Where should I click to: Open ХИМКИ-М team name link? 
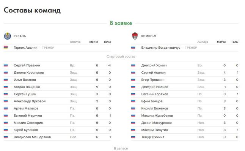149,36
